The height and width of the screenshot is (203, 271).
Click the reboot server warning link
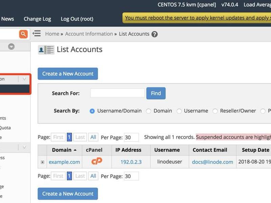198,18
